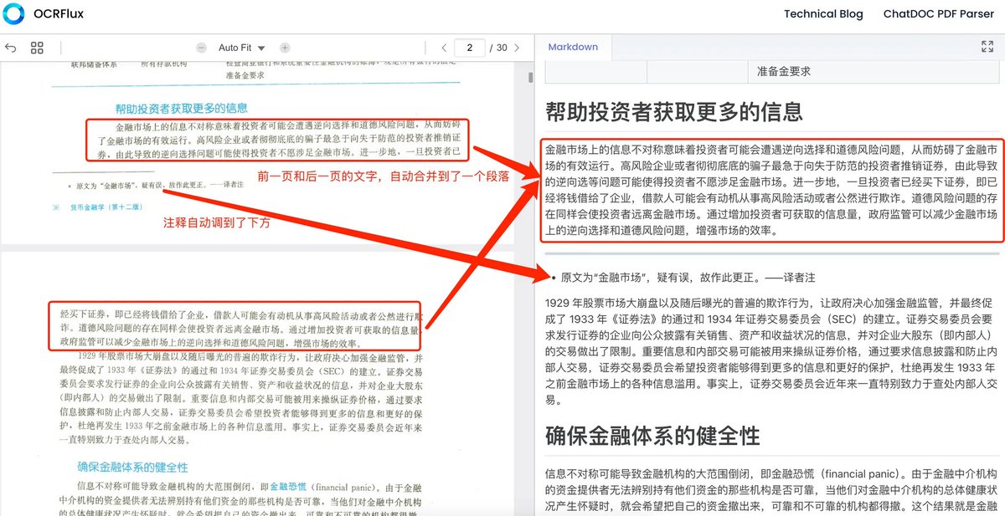Open the ChatDOC PDF Parser link
The height and width of the screenshot is (516, 1005).
coord(939,13)
